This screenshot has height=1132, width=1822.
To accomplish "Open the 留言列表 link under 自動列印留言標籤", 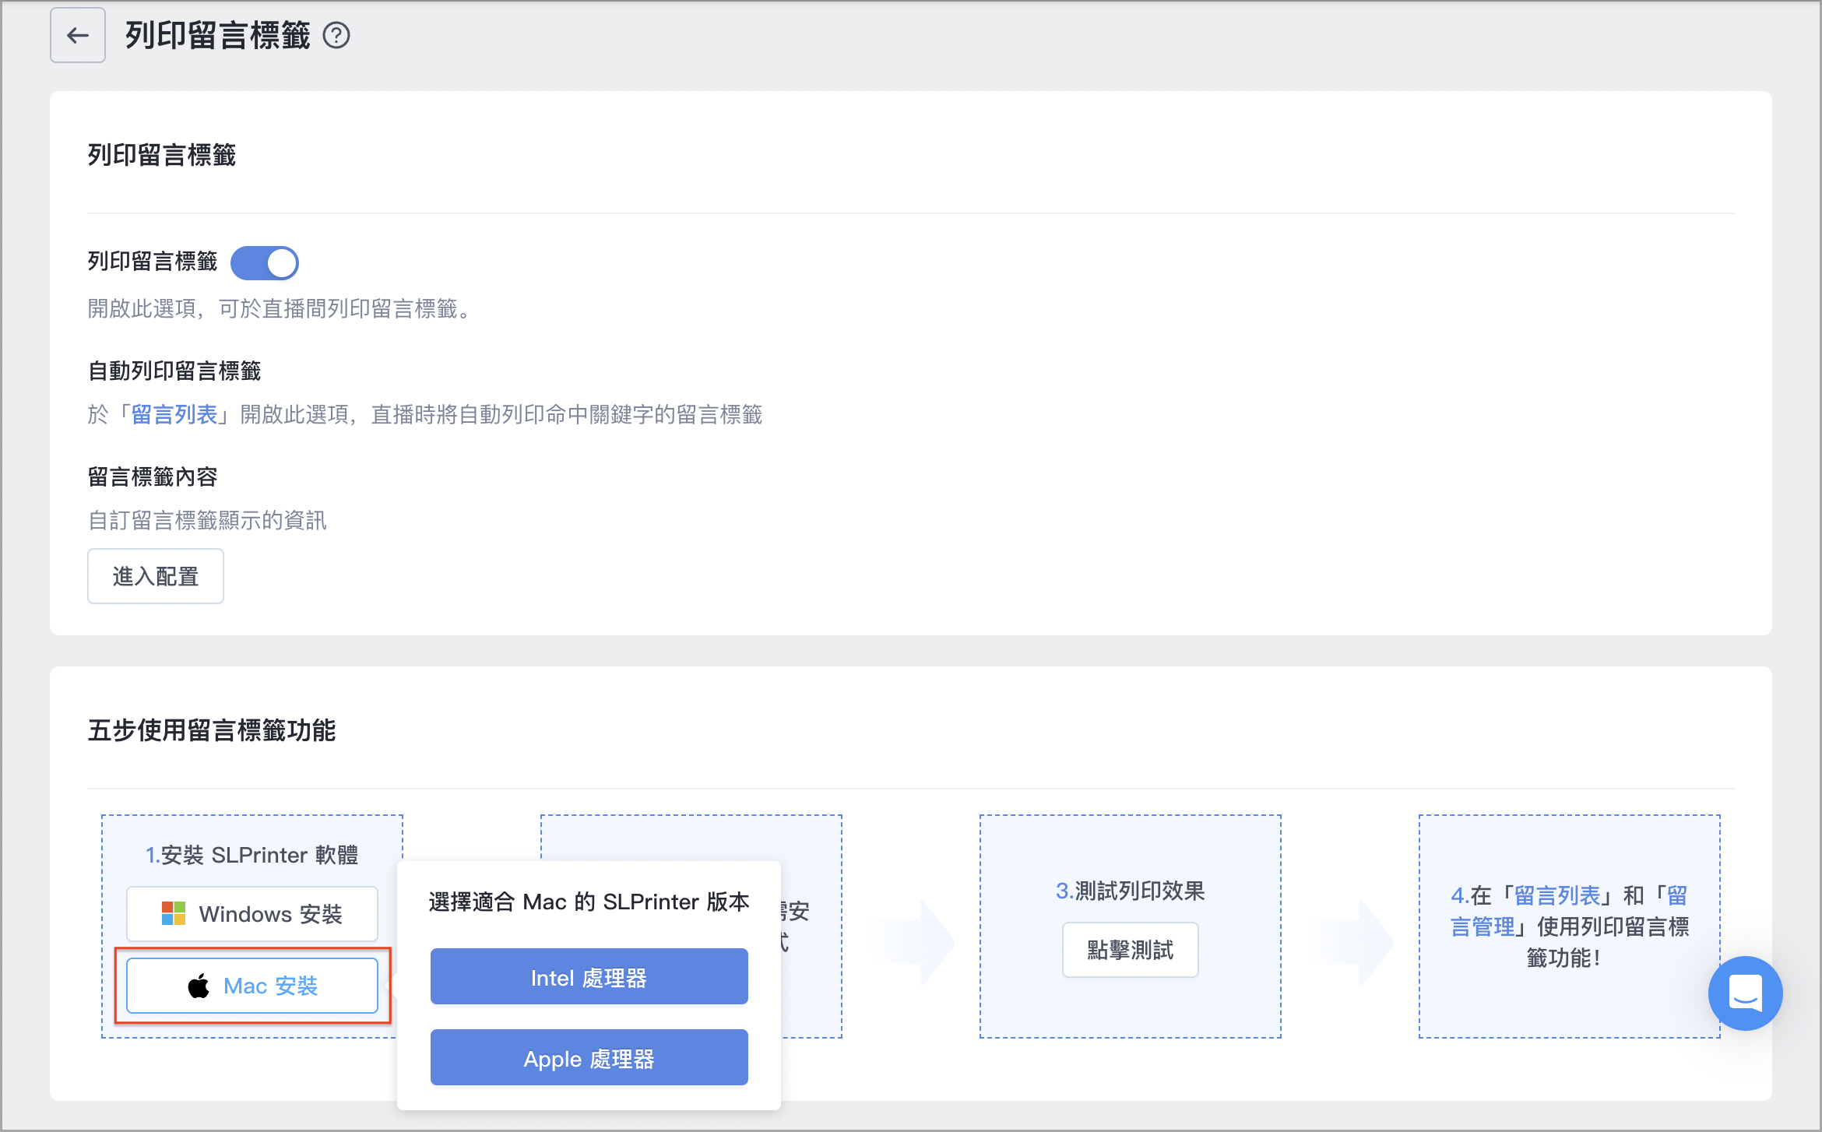I will (174, 414).
